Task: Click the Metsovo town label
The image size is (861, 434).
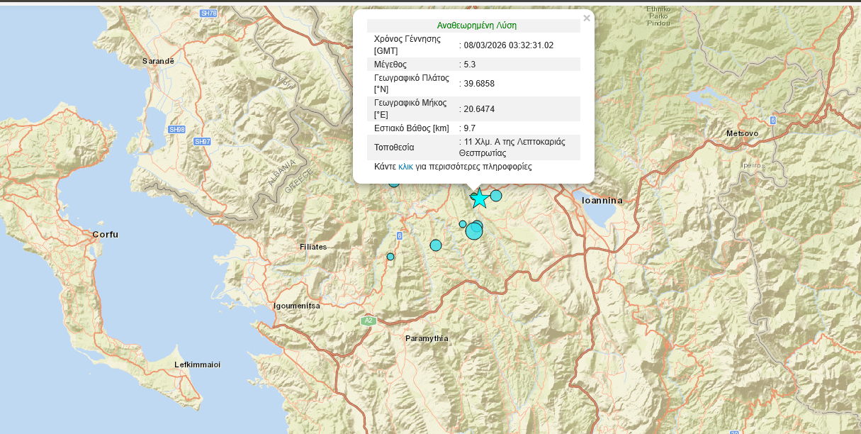Action: tap(742, 133)
